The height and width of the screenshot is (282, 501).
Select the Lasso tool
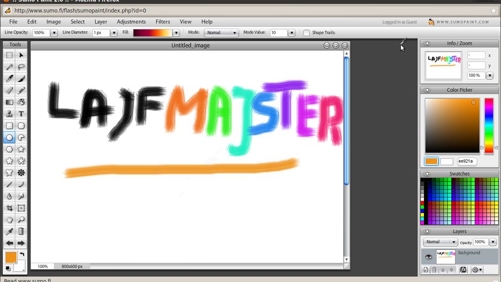(x=21, y=67)
